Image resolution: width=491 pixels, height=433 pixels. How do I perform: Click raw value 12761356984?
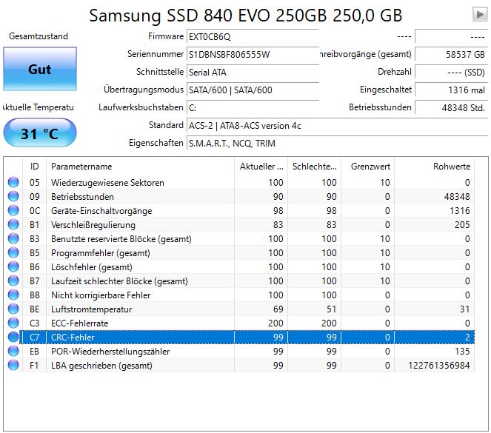438,365
